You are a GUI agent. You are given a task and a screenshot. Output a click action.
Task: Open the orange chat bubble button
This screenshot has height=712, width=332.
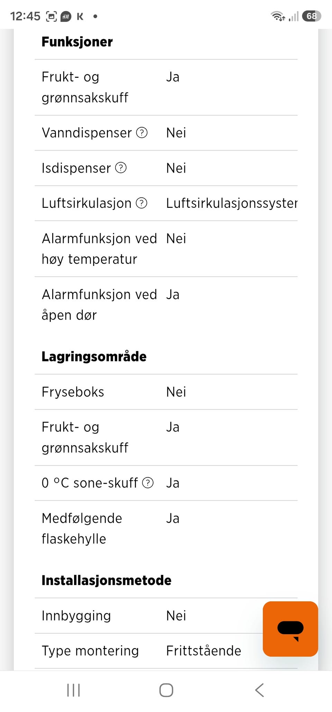[290, 629]
